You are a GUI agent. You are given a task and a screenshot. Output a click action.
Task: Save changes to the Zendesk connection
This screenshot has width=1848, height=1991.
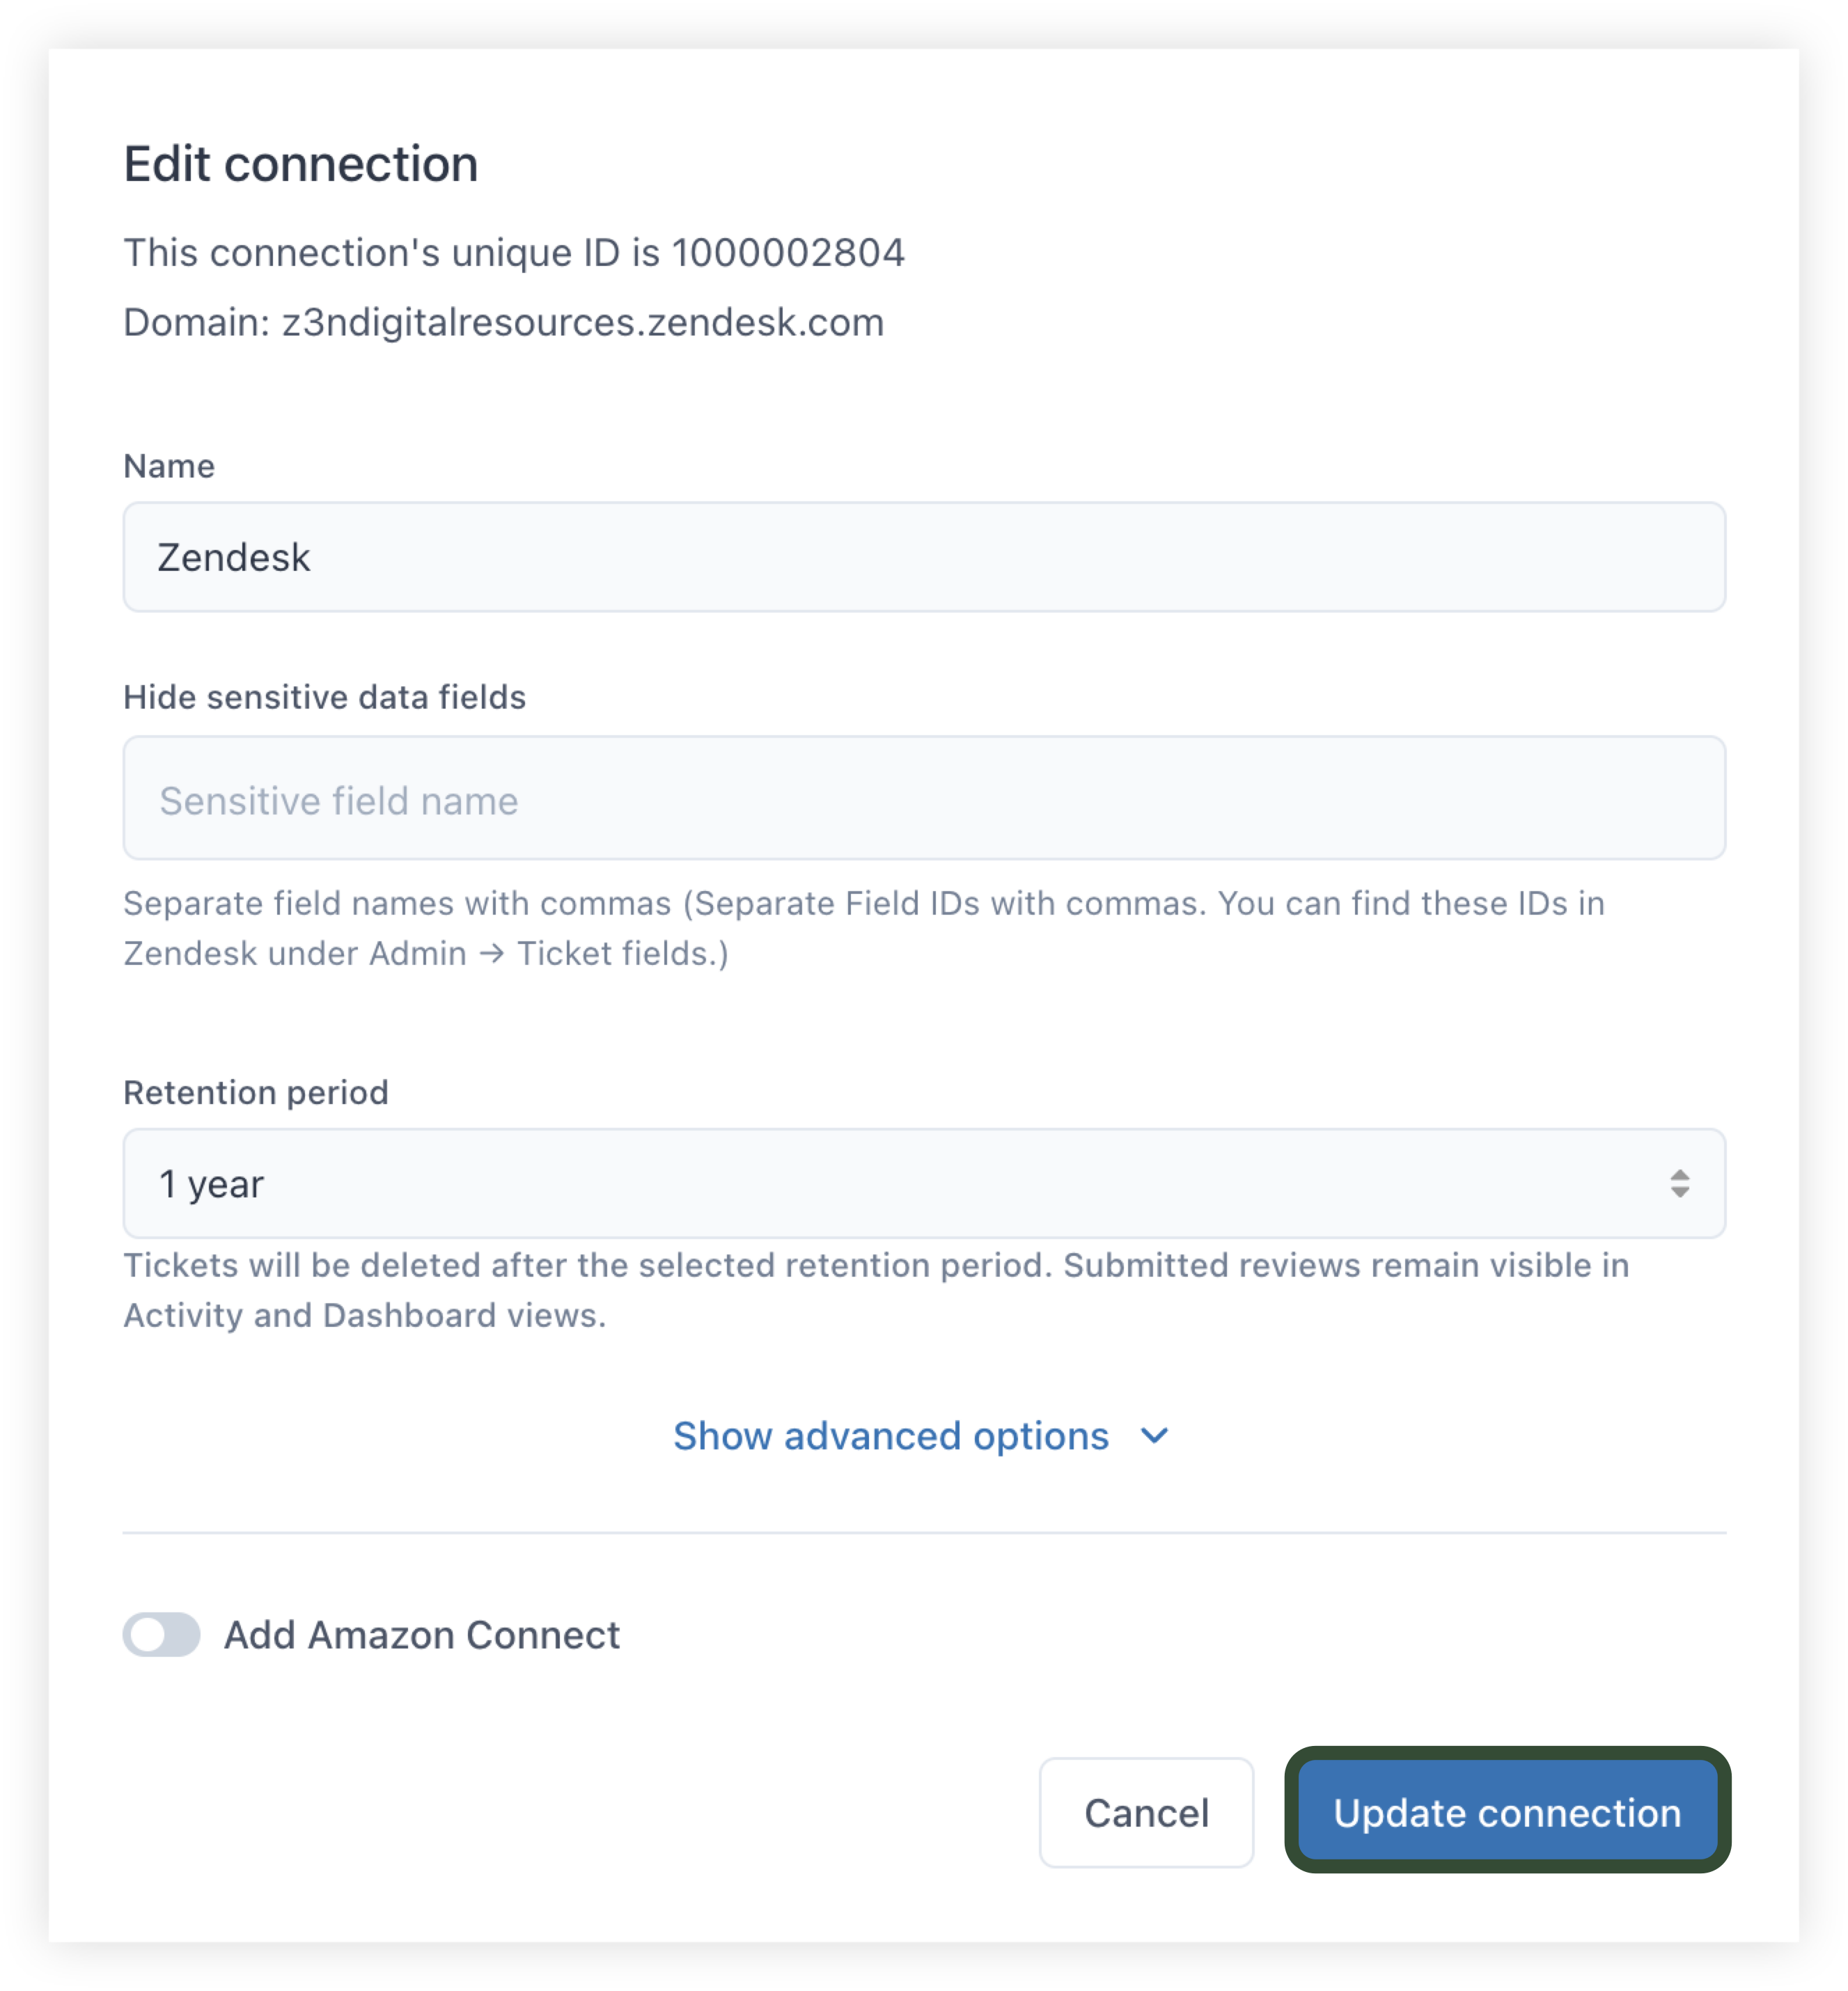pos(1506,1813)
